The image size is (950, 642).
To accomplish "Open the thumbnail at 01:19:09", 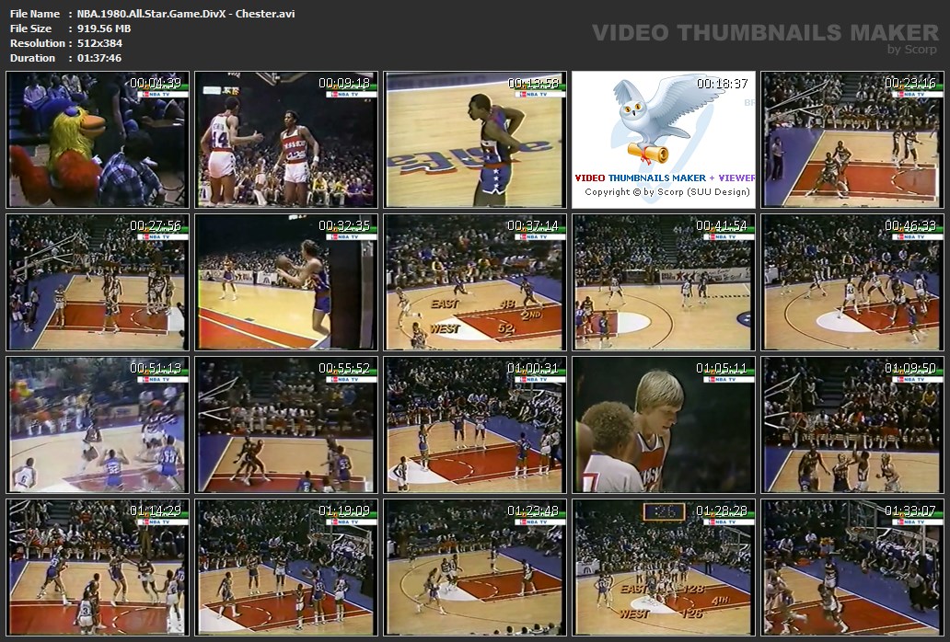I will [286, 567].
